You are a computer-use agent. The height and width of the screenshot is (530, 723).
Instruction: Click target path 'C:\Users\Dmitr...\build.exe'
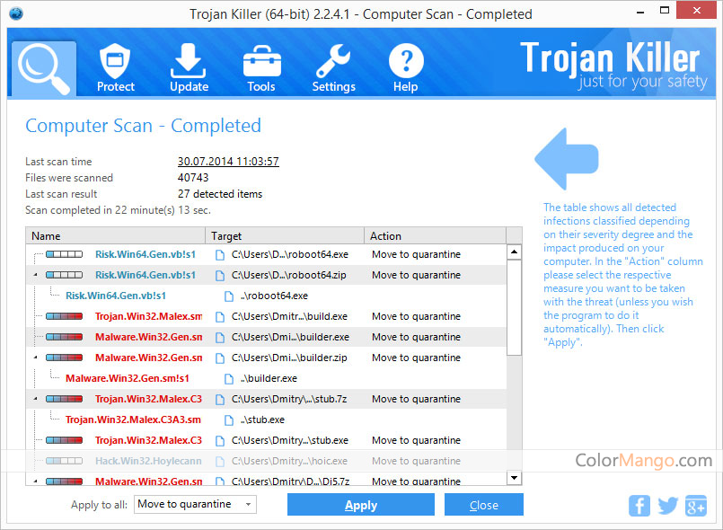click(289, 316)
